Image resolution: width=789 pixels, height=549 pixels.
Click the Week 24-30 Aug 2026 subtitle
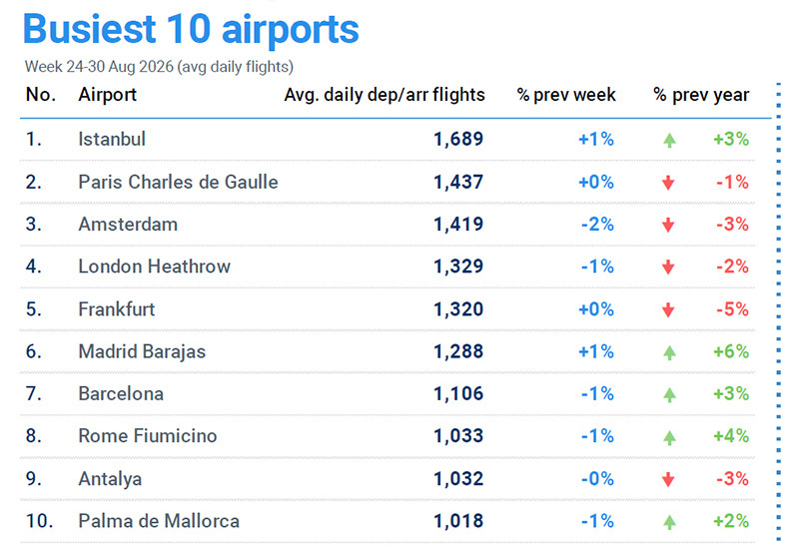click(x=159, y=67)
